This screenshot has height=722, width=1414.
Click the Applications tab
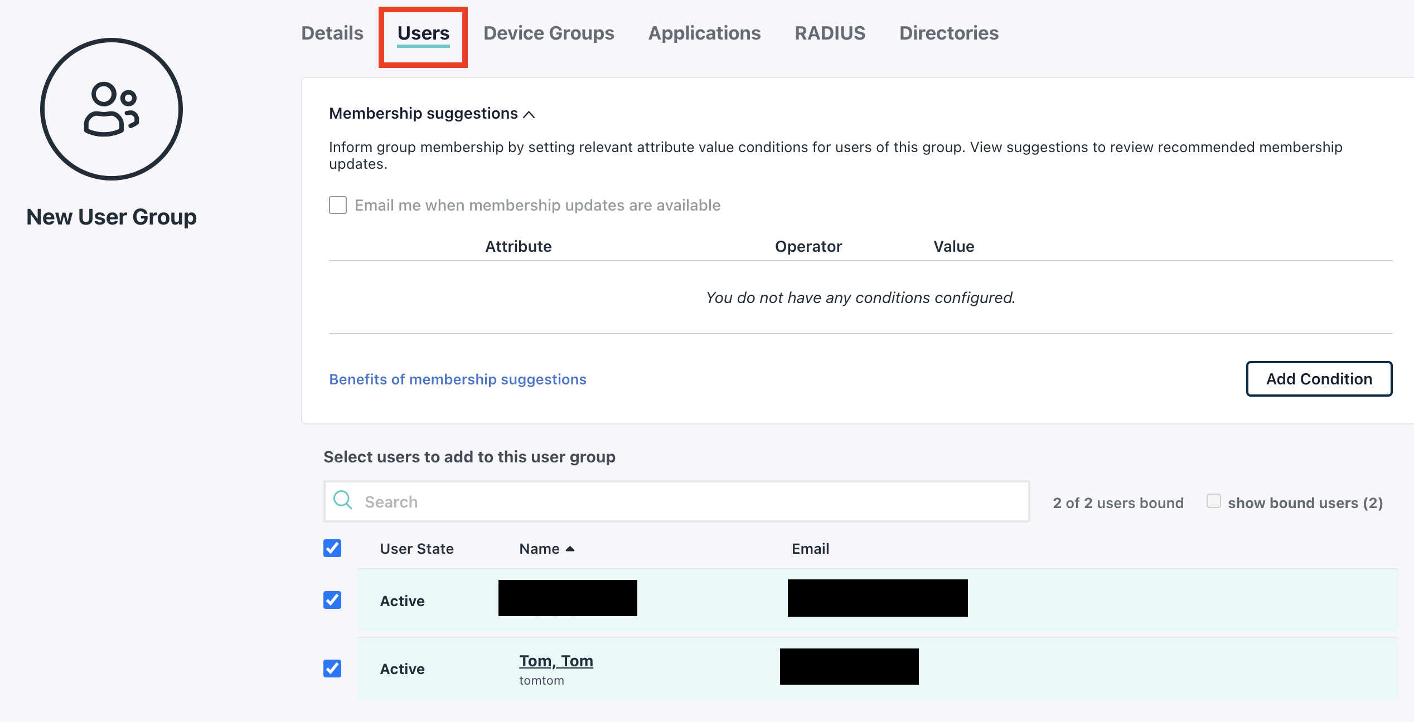tap(705, 33)
